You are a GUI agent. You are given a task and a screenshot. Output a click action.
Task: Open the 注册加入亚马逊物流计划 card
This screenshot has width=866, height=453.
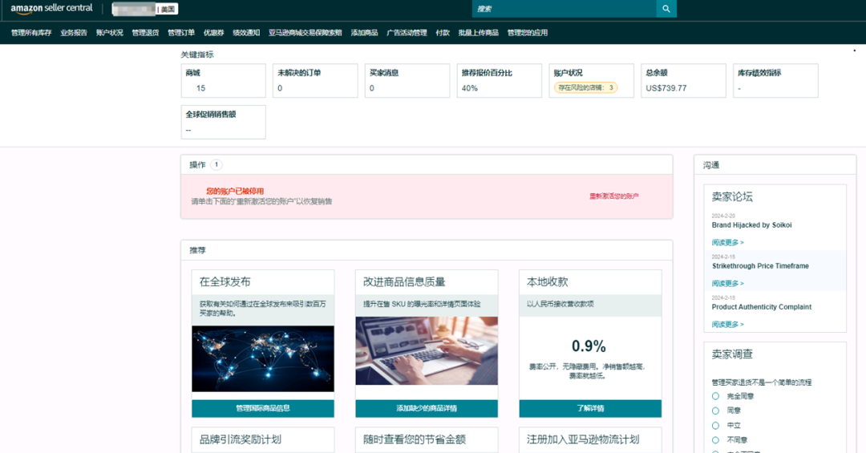590,439
